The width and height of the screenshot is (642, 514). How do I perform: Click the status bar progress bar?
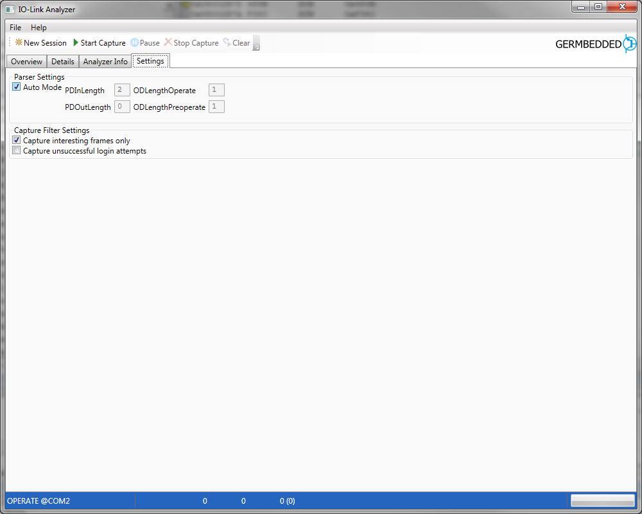[x=602, y=501]
